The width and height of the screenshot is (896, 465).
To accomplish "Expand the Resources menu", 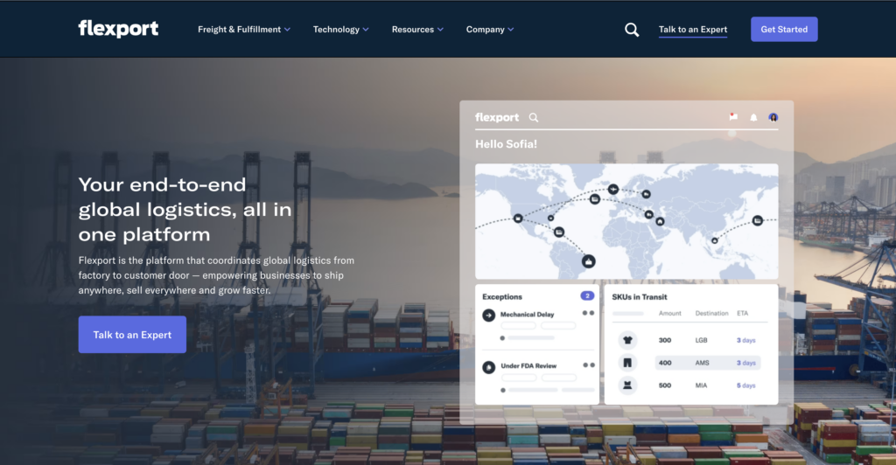I will [x=417, y=29].
